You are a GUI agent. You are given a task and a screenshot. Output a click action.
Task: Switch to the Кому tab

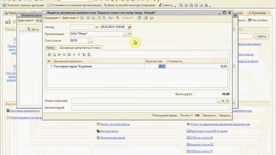coord(50,48)
